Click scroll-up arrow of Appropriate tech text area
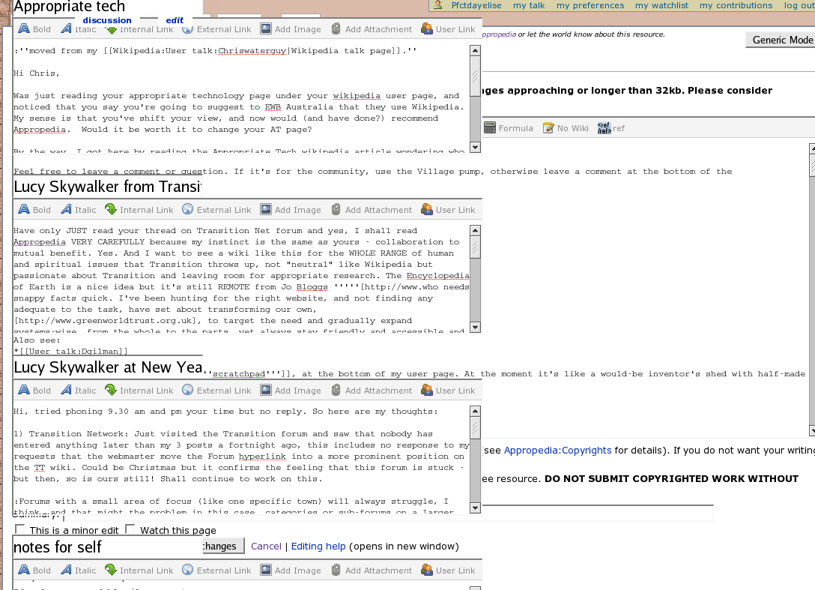Screen dimensions: 815x590 pos(475,51)
